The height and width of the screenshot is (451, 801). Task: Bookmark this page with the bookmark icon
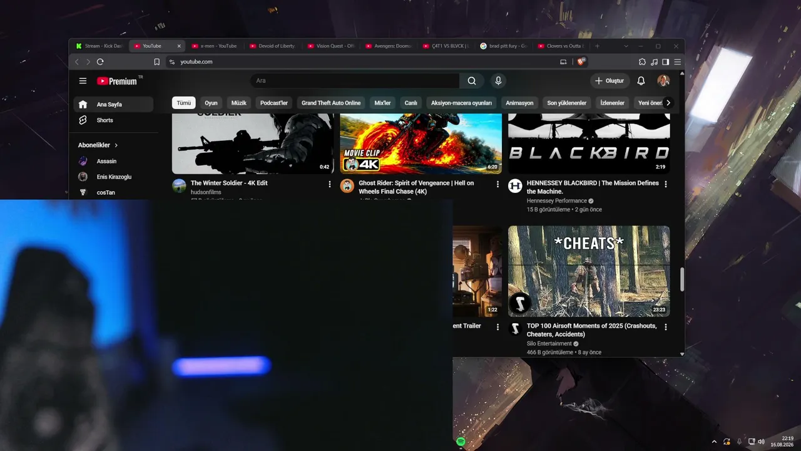[x=156, y=62]
